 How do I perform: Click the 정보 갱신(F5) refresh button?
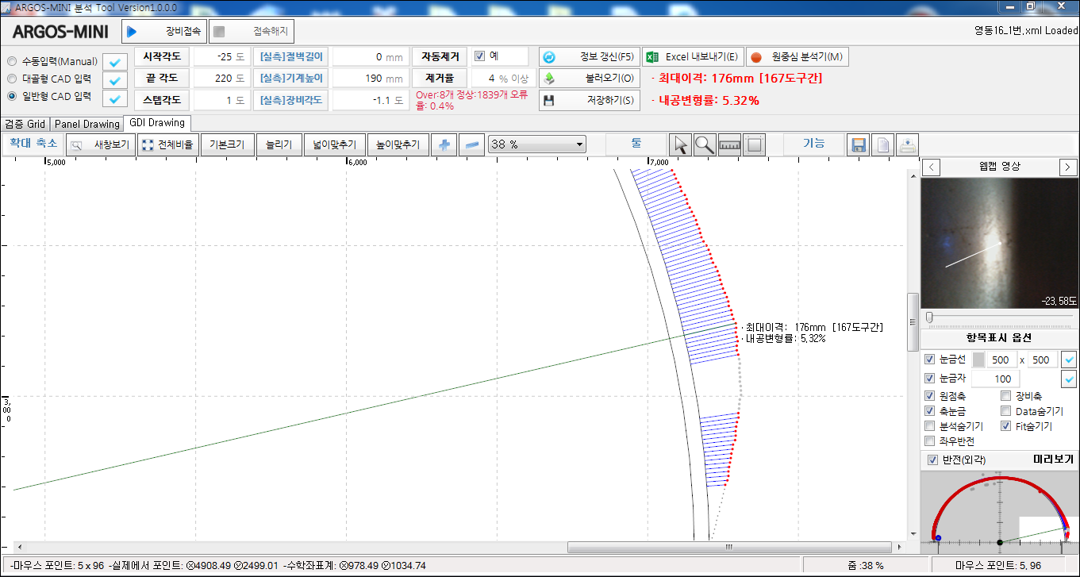(589, 57)
